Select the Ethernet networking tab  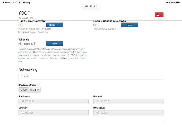pos(25,76)
